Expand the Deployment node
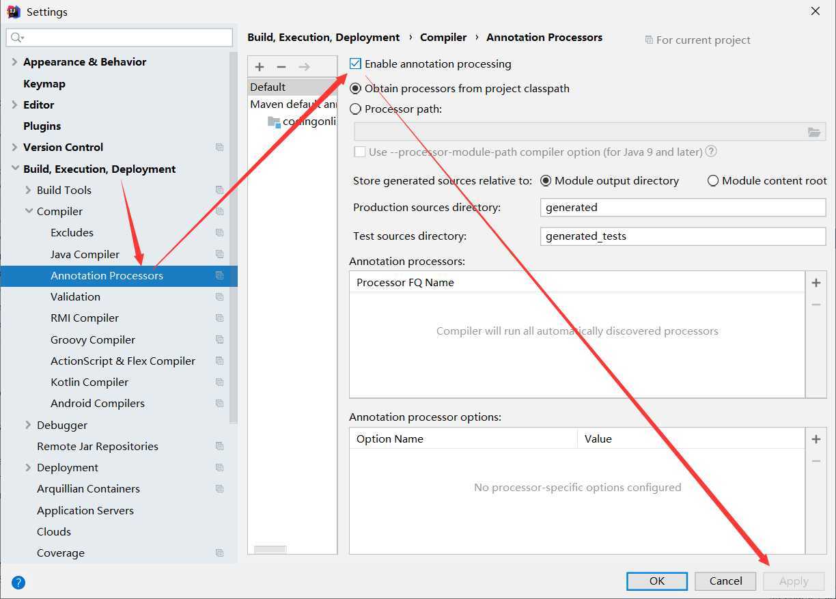The height and width of the screenshot is (599, 836). pyautogui.click(x=28, y=468)
